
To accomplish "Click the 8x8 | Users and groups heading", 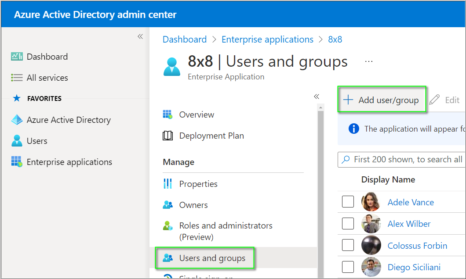I will (x=267, y=62).
